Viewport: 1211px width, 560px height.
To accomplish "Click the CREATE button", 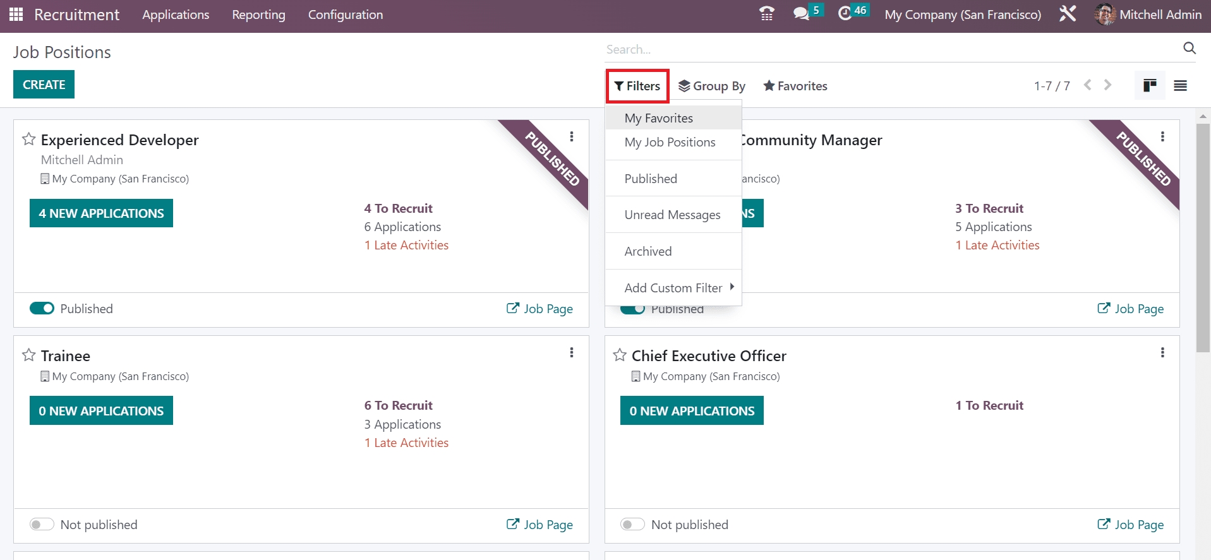I will tap(44, 85).
